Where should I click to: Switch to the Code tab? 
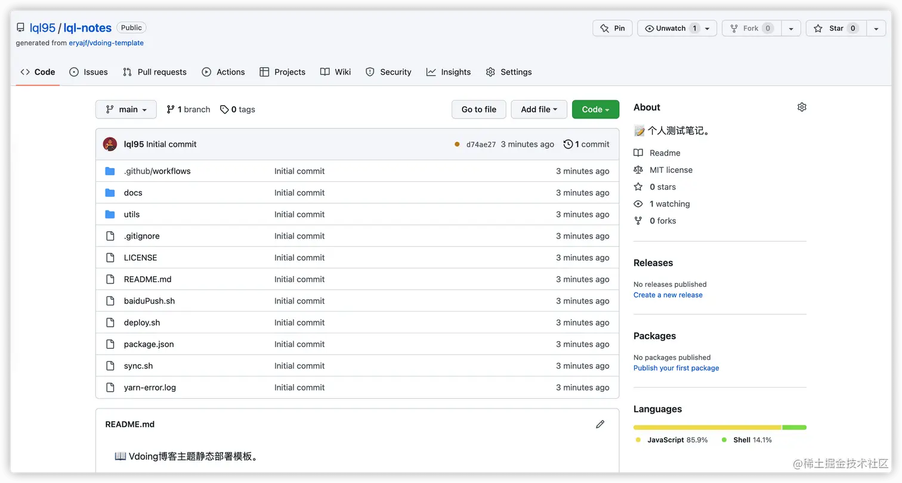[38, 72]
